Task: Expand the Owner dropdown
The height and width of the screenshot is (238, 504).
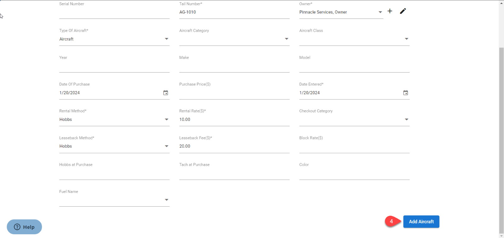Action: coord(380,12)
